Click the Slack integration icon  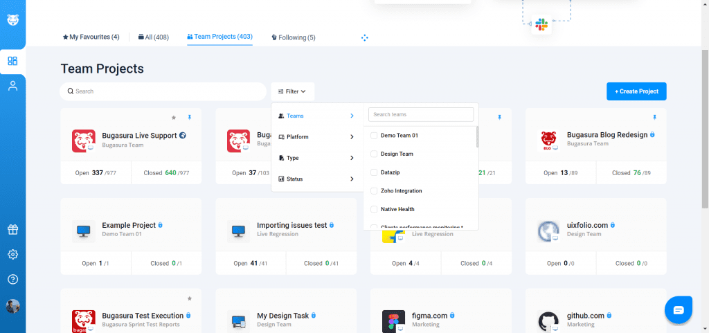541,24
